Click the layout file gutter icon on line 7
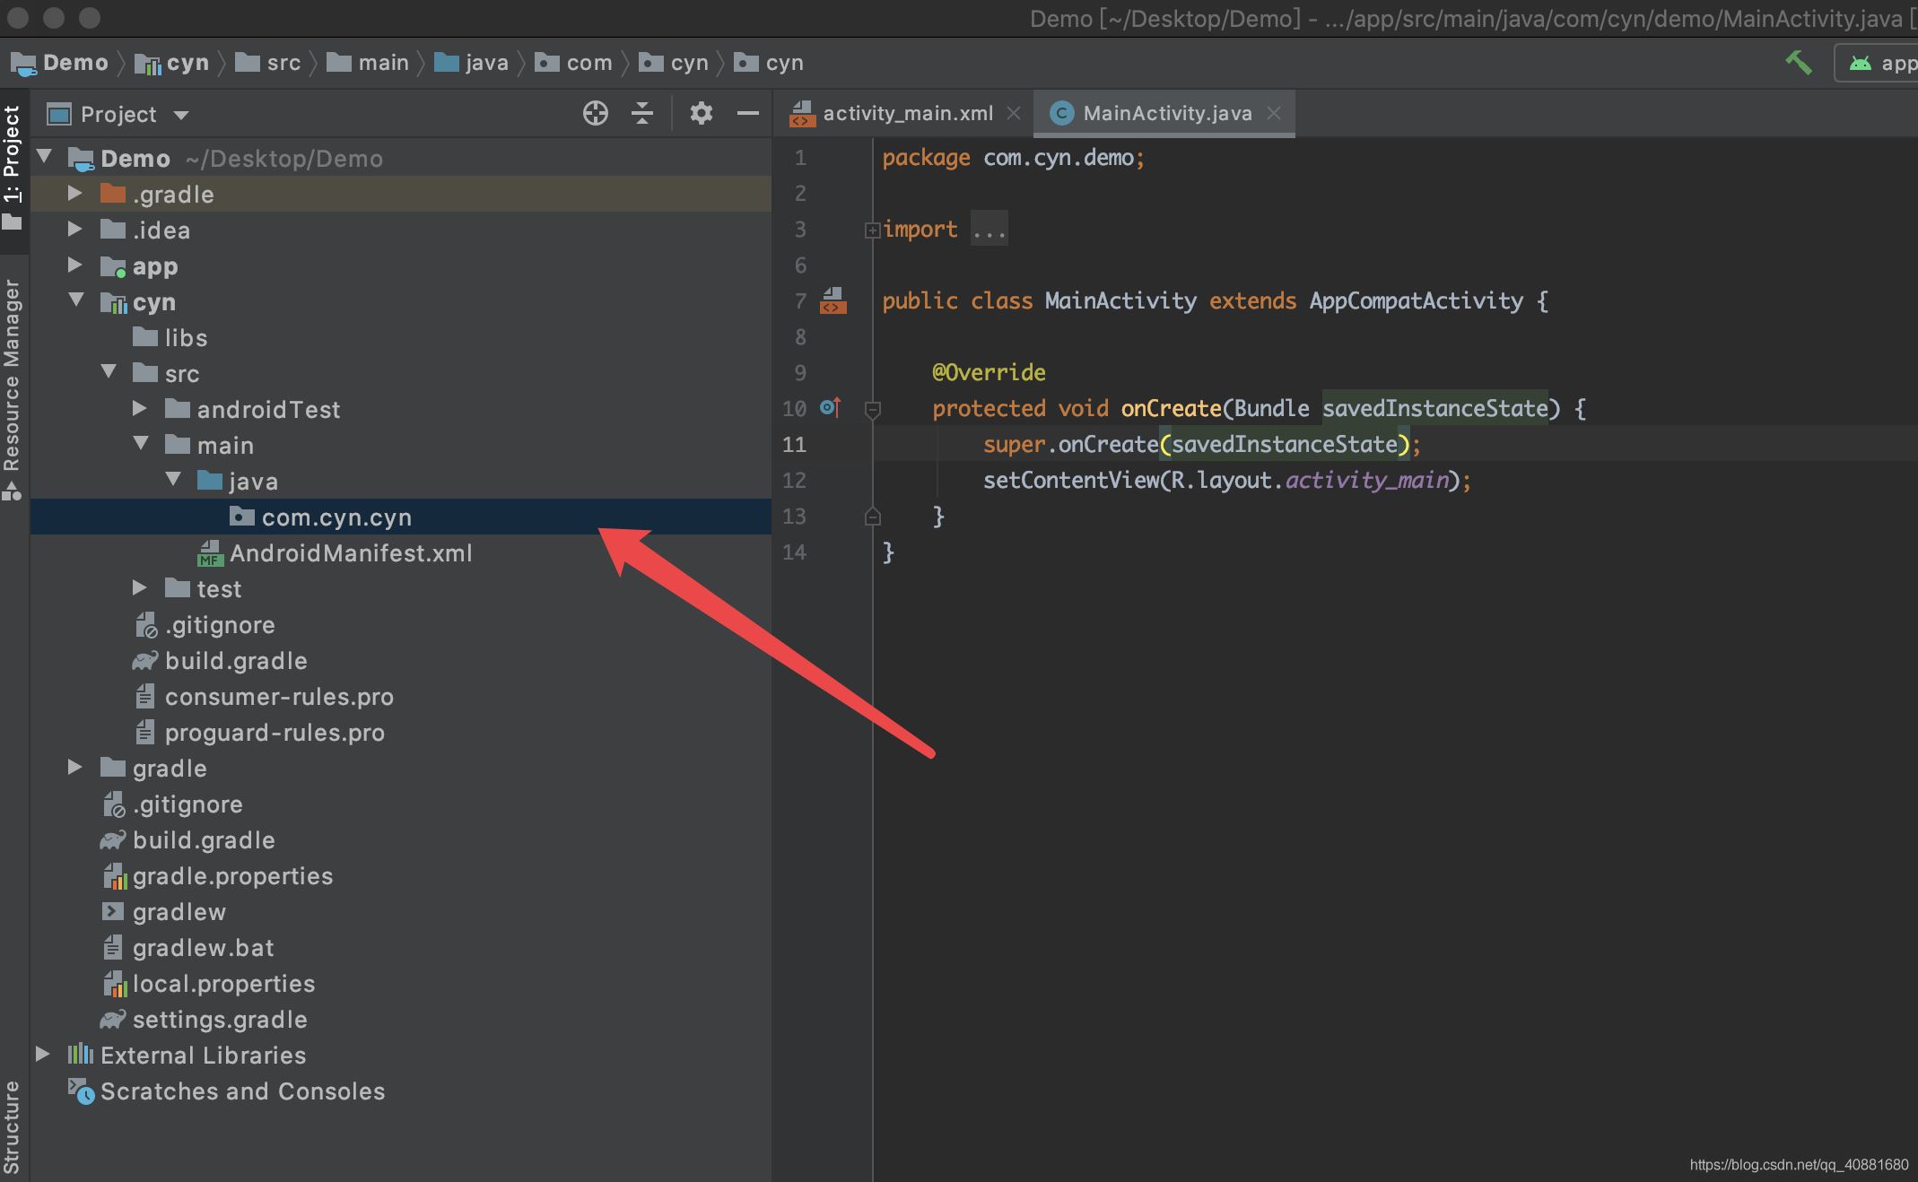This screenshot has height=1182, width=1918. 833,300
